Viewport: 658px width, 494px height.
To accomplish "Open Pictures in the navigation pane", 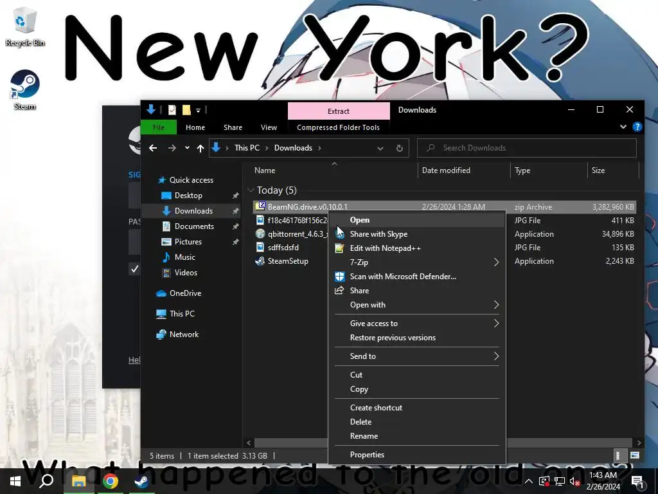I will pos(188,242).
